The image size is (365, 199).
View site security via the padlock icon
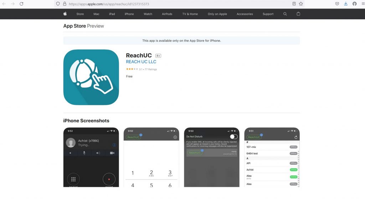(x=65, y=4)
